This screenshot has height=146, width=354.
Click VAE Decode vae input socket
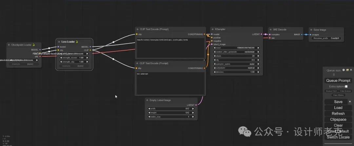(x=270, y=38)
